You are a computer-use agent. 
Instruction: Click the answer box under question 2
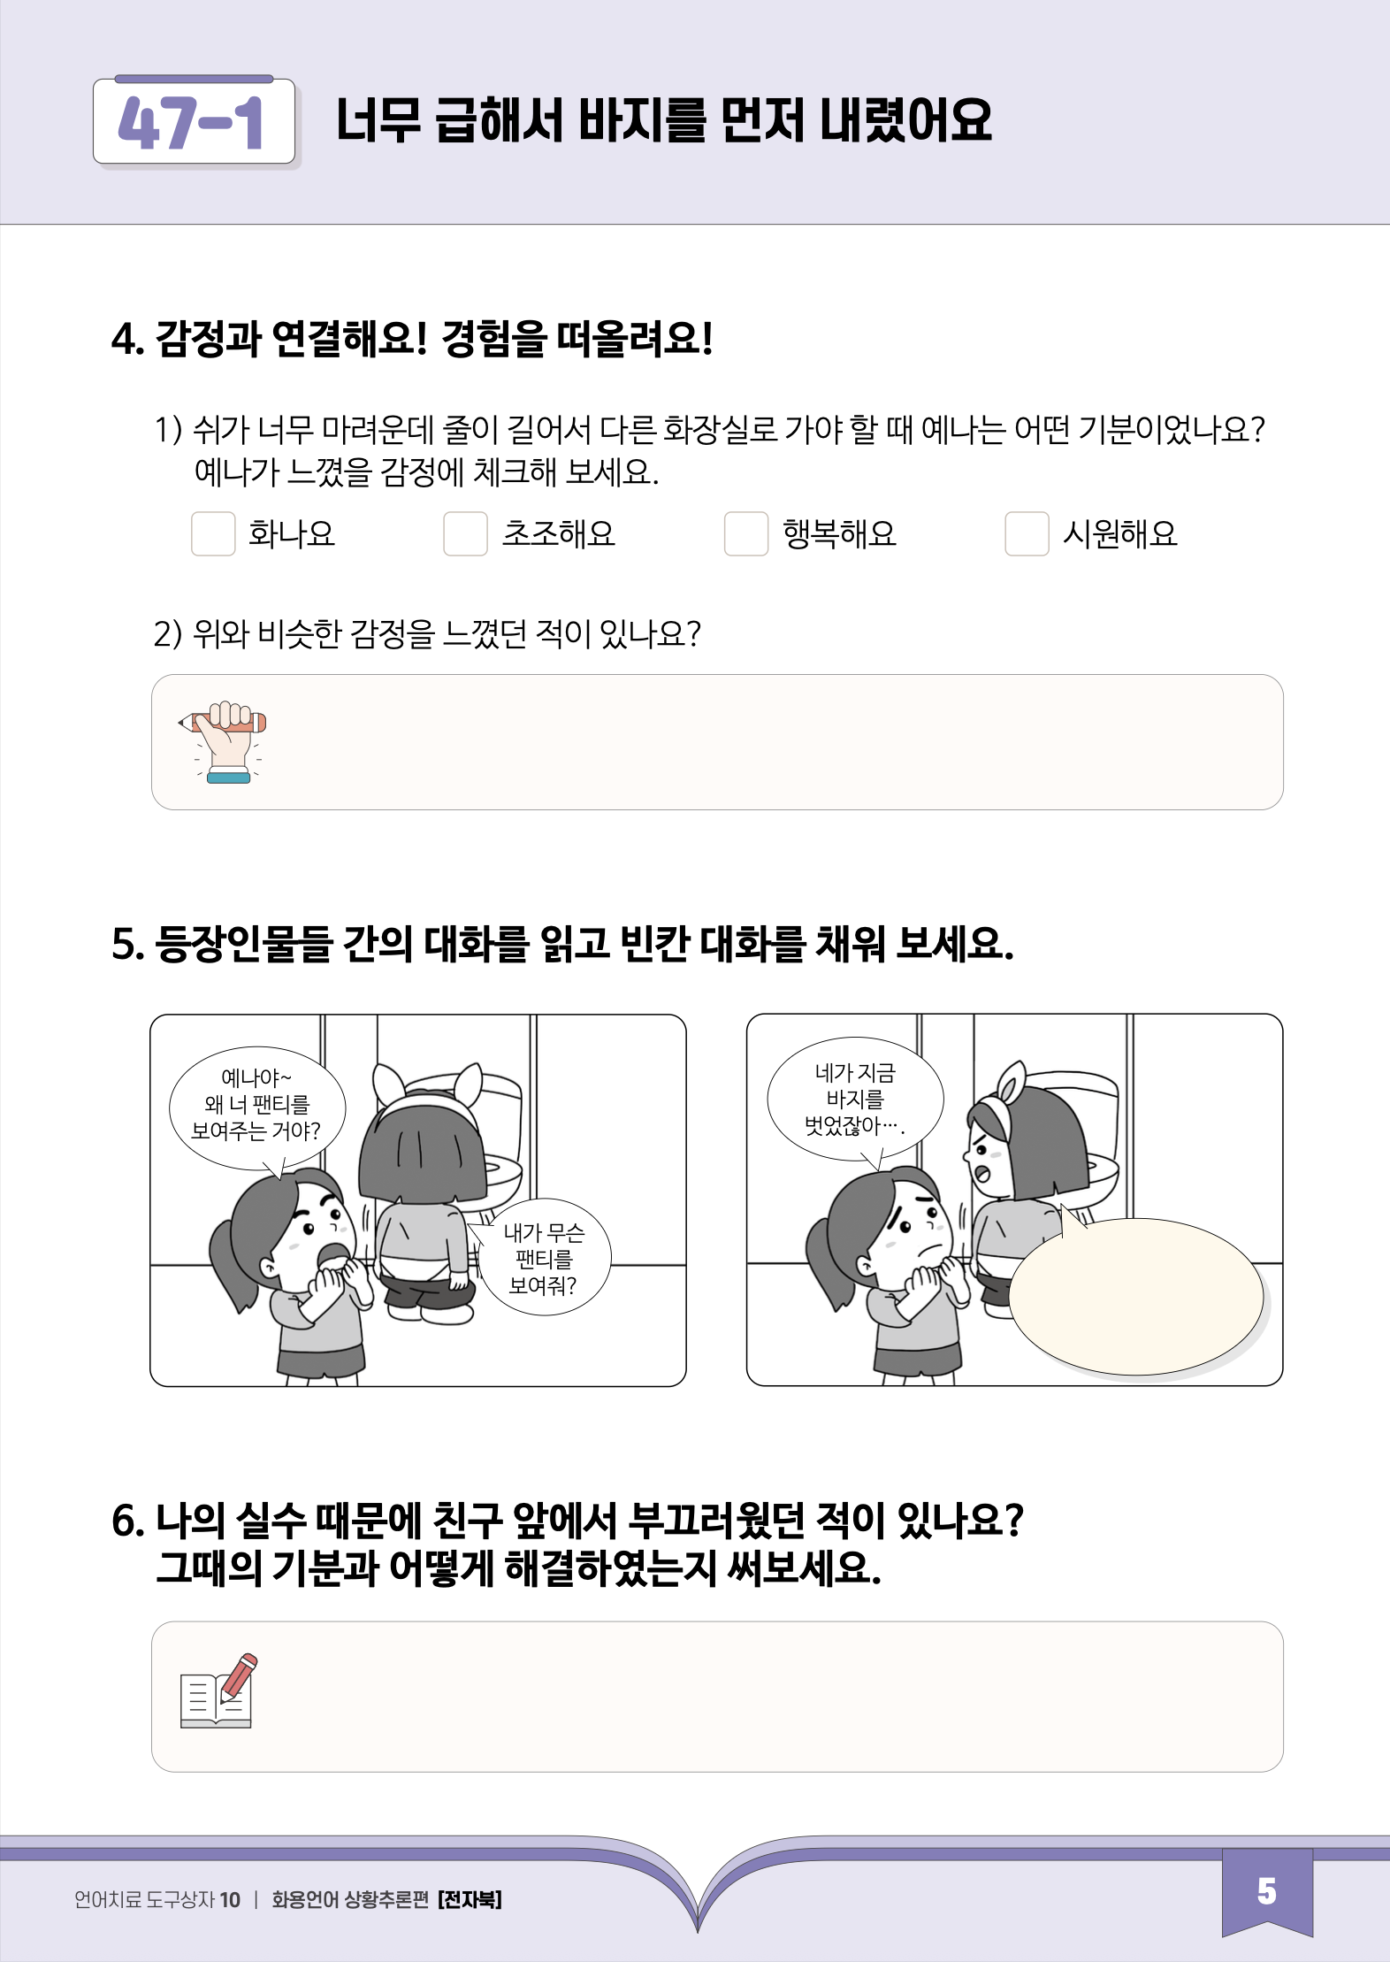(x=717, y=742)
